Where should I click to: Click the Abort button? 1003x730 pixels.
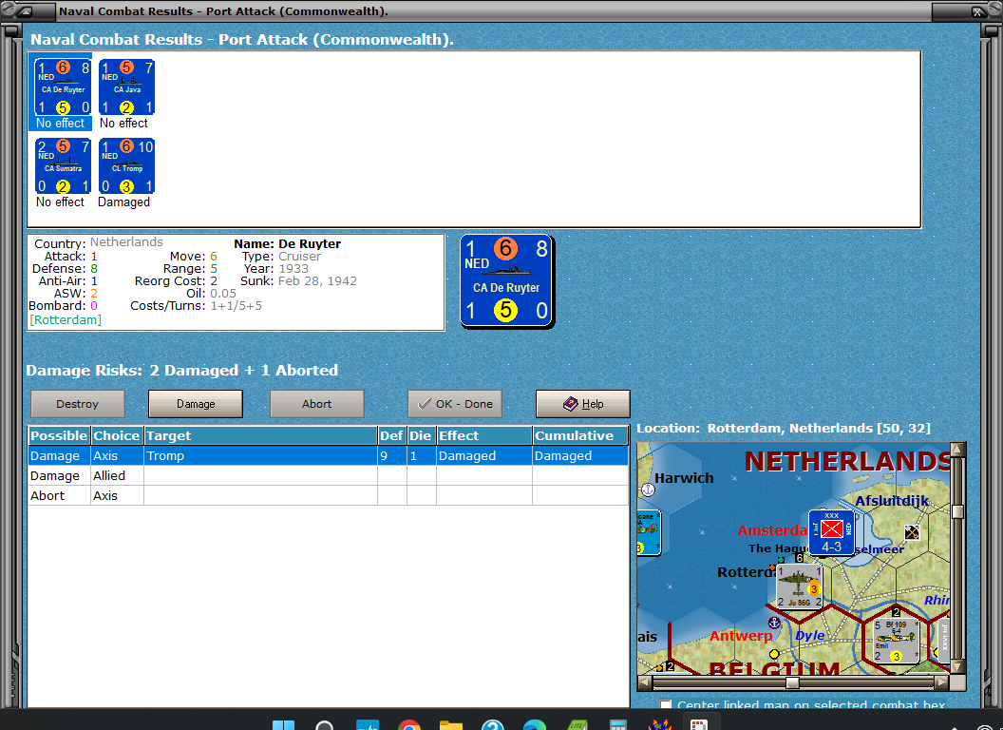(316, 404)
